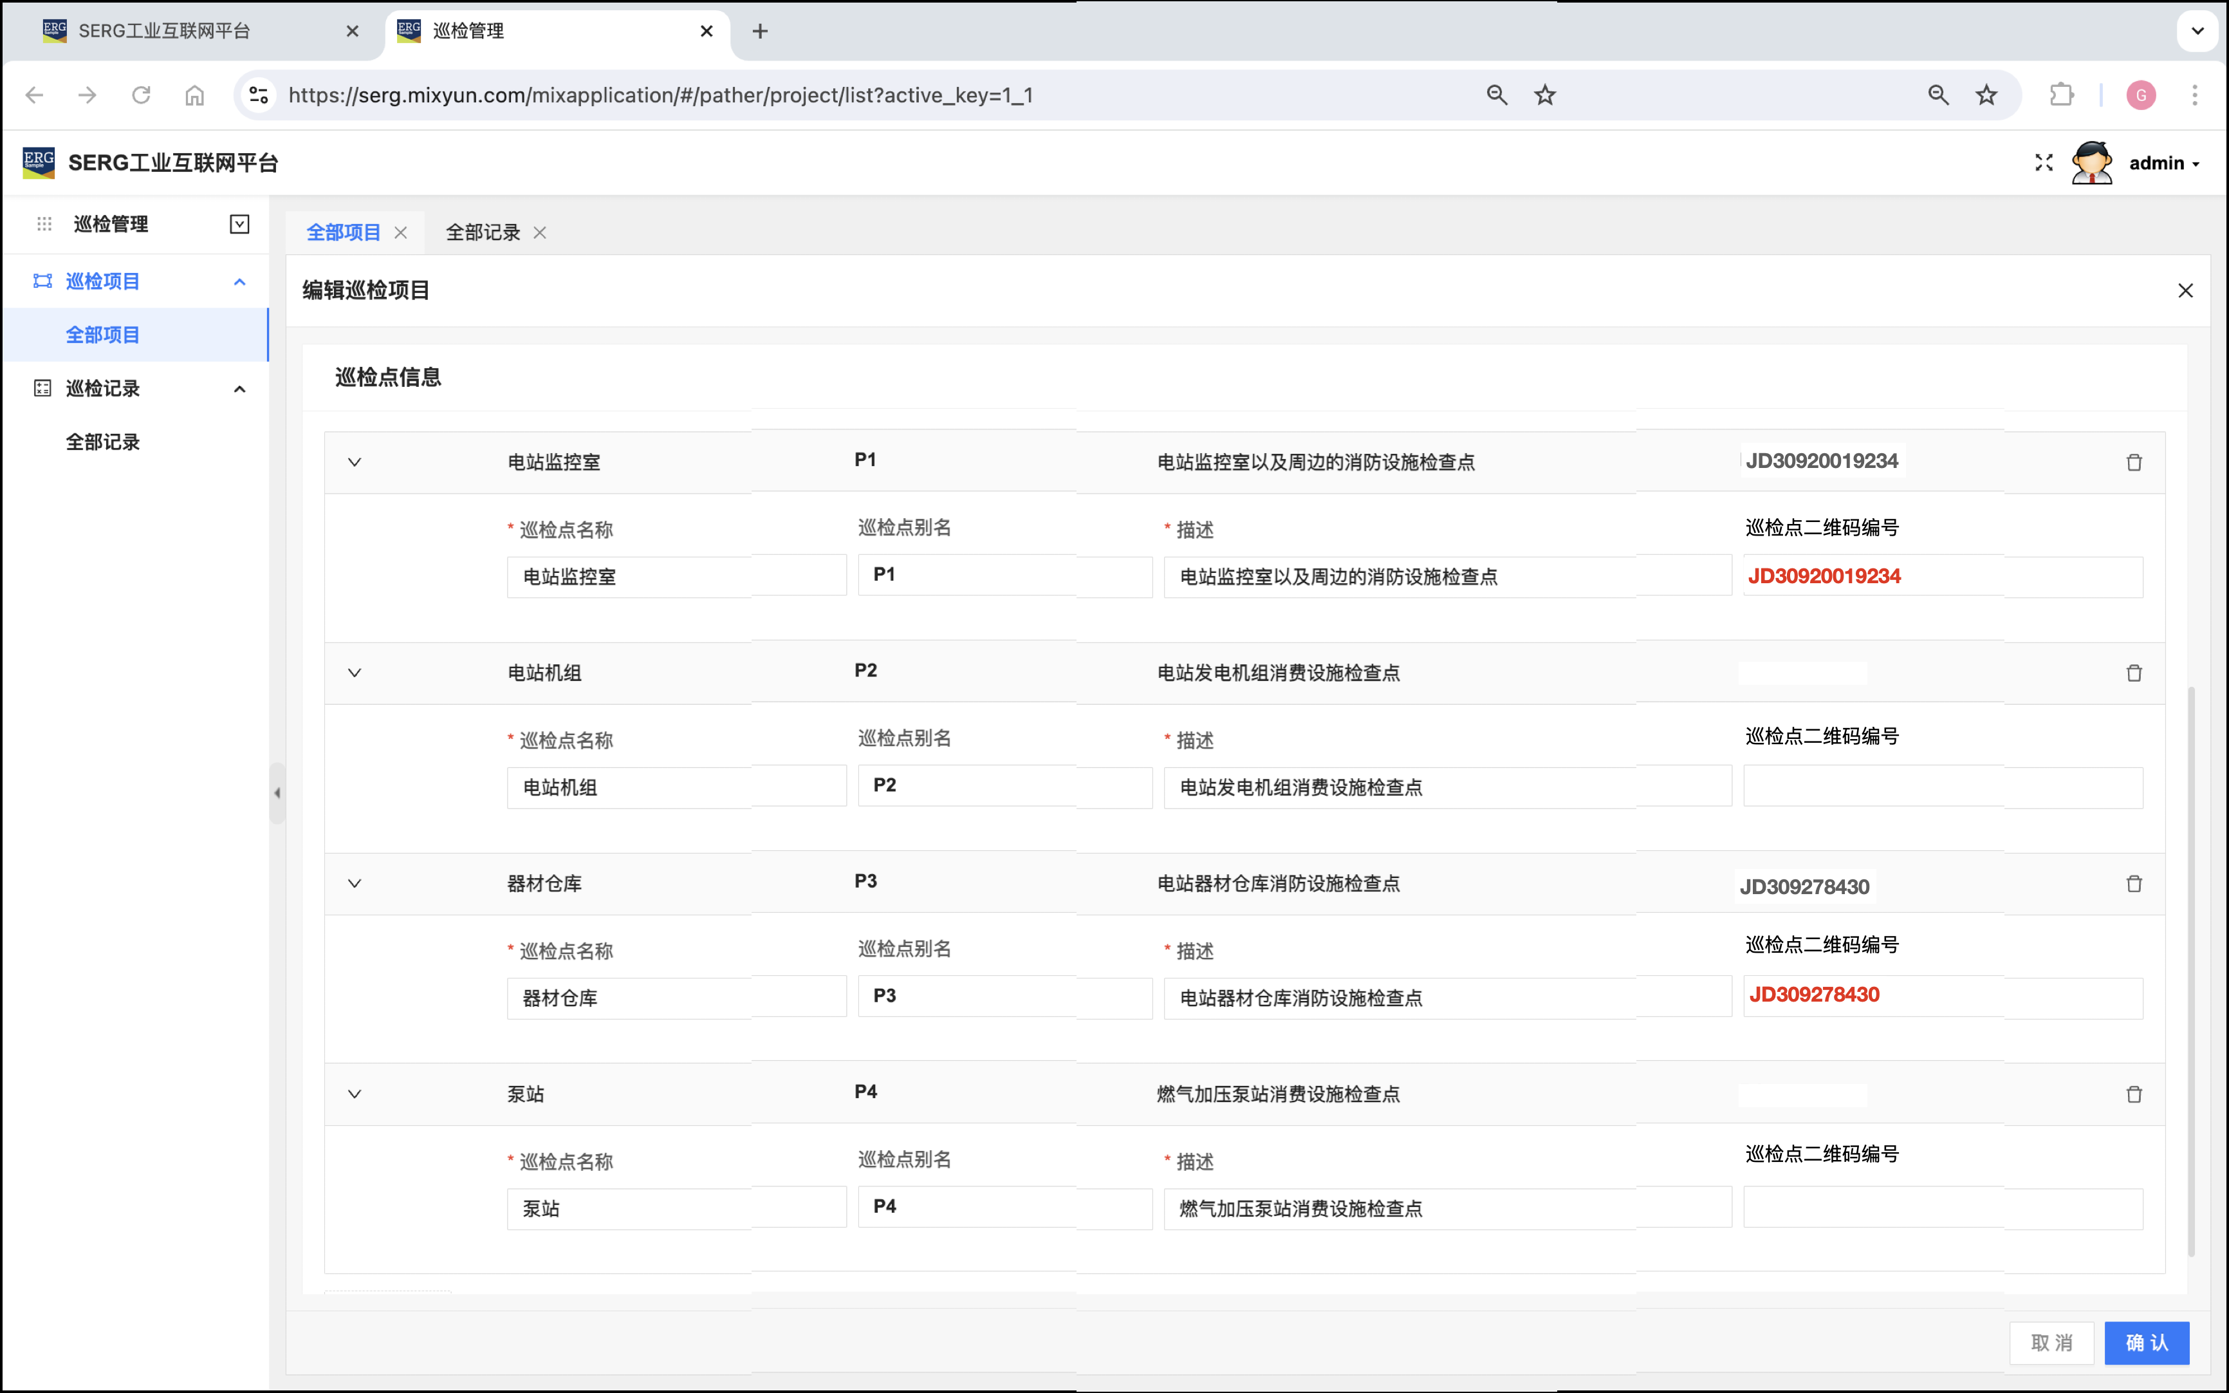Toggle the 巡检管理 module selector box
Viewport: 2229px width, 1393px height.
point(239,224)
